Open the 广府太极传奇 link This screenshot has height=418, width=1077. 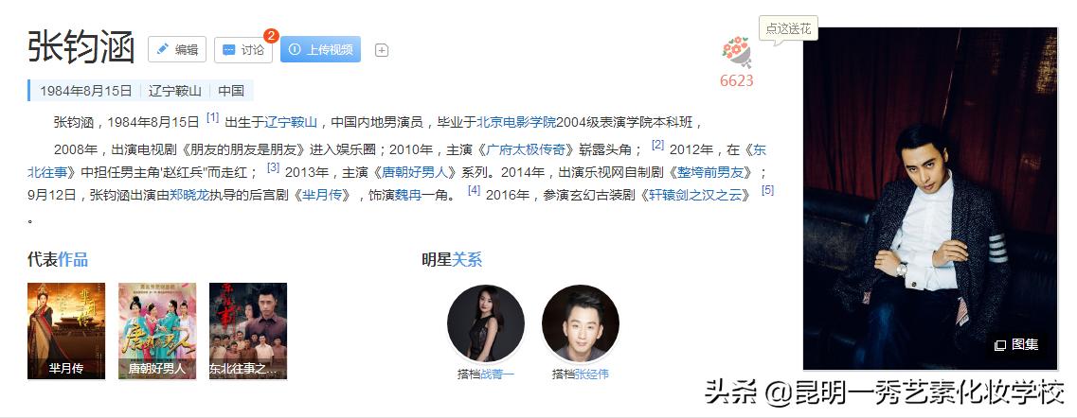[x=525, y=150]
